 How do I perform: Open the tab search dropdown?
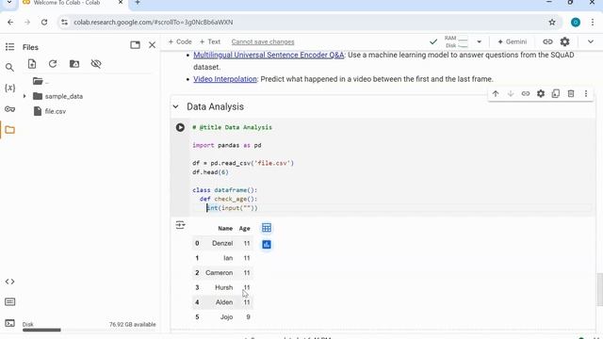pos(9,3)
